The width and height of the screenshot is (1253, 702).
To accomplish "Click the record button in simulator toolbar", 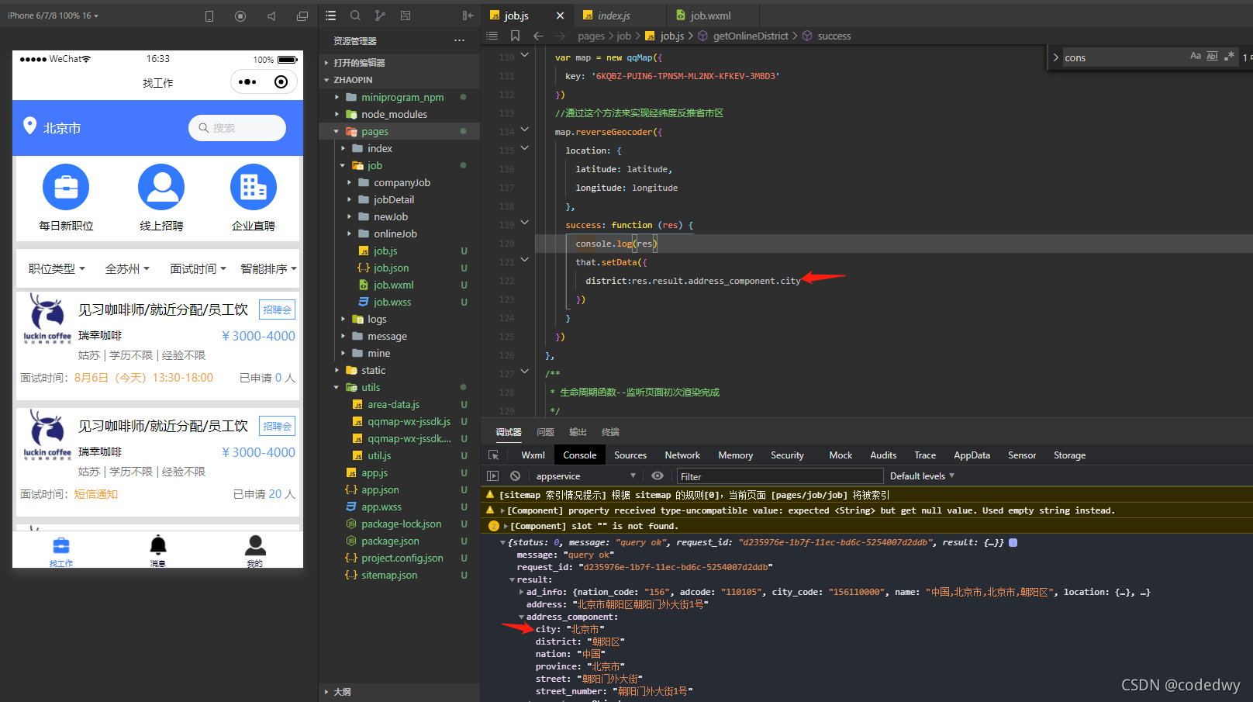I will point(240,16).
